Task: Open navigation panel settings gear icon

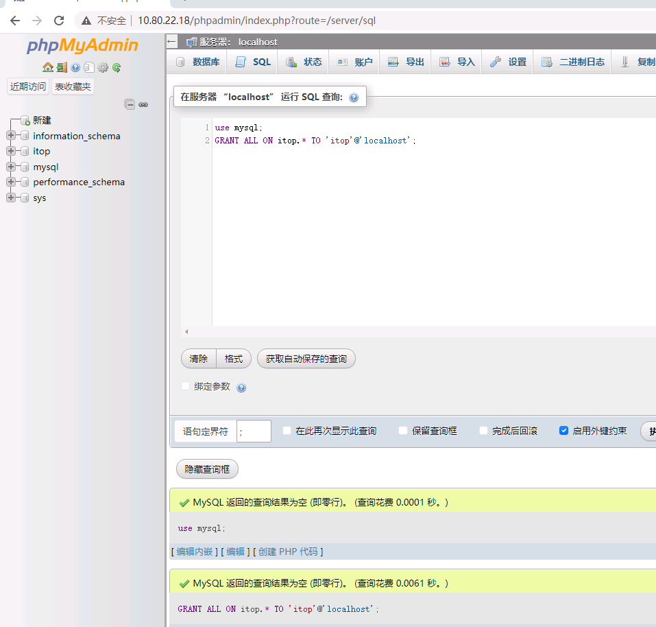Action: tap(103, 67)
